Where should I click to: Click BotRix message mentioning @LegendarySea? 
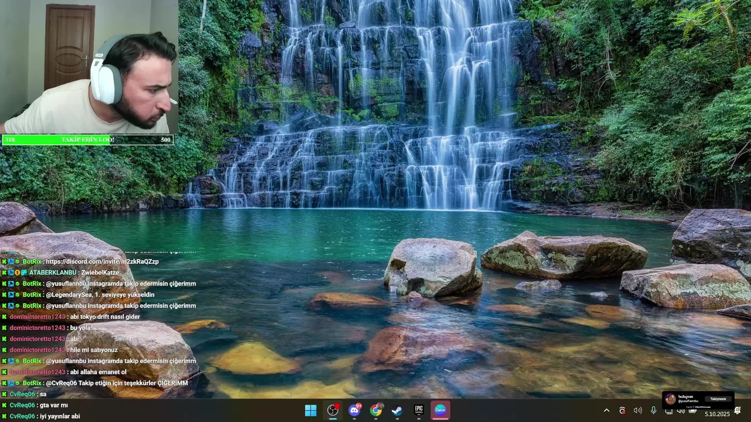tap(100, 295)
